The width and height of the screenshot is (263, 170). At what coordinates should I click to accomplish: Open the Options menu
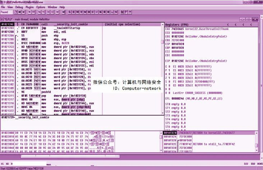point(41,7)
